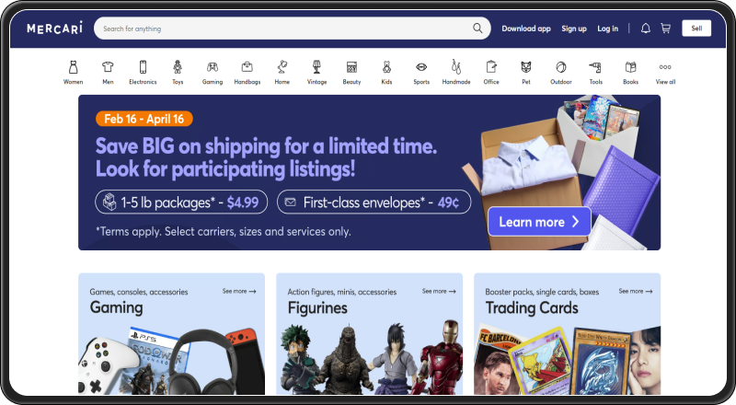Click the Learn more banner button
Viewport: 736px width, 405px height.
539,221
